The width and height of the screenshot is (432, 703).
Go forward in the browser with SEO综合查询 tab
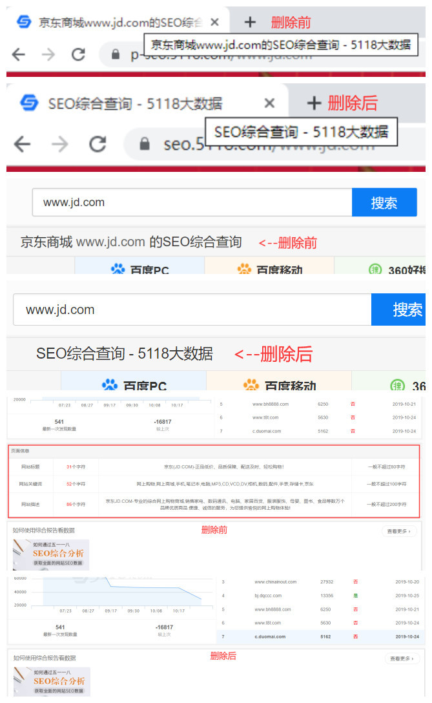coord(59,144)
